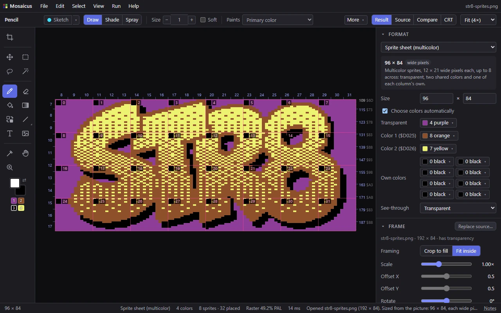Open the Paints Primary color dropdown
The height and width of the screenshot is (313, 501).
coord(278,20)
